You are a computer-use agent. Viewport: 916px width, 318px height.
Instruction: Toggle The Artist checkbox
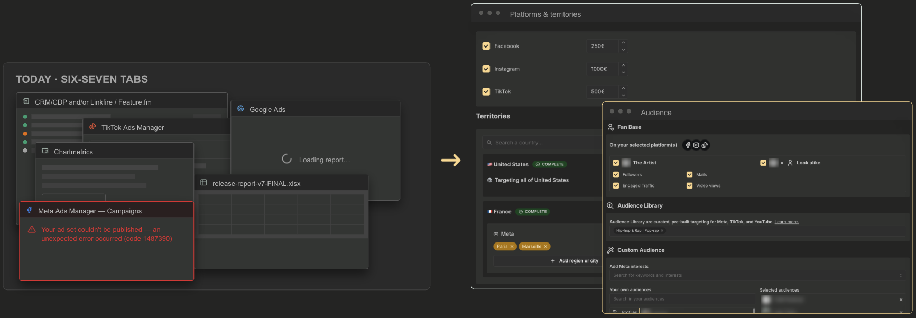pyautogui.click(x=616, y=163)
